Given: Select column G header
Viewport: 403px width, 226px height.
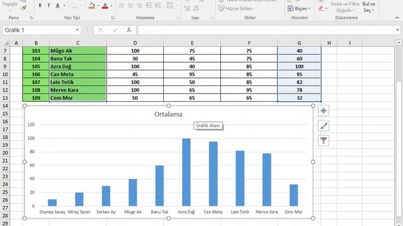Looking at the screenshot, I should coord(299,43).
